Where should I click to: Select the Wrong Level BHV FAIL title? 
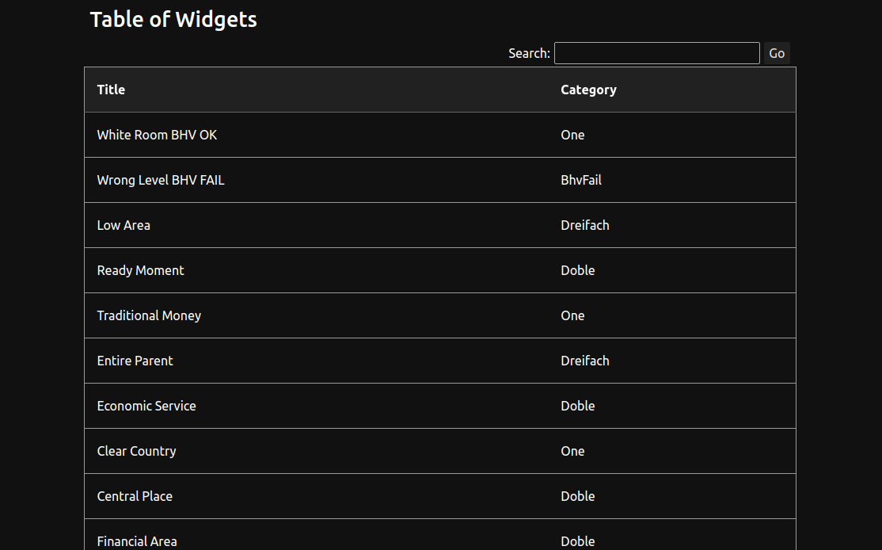click(x=161, y=180)
